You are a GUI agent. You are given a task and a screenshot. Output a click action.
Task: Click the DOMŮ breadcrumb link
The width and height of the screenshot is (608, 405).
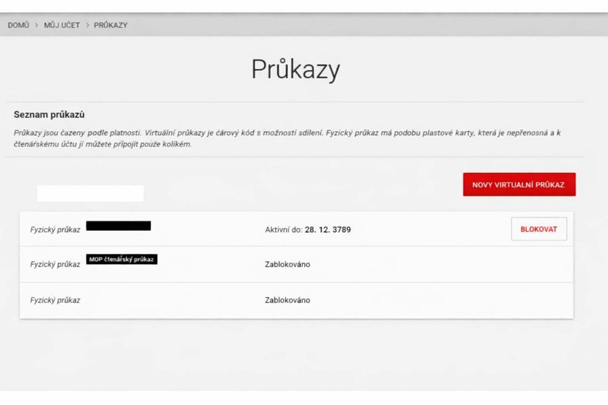point(18,25)
